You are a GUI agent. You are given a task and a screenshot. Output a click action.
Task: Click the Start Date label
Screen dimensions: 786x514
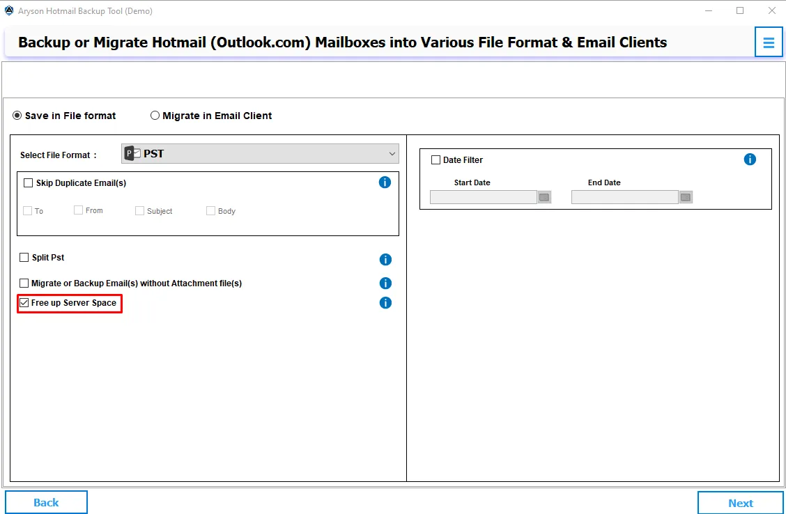[472, 182]
